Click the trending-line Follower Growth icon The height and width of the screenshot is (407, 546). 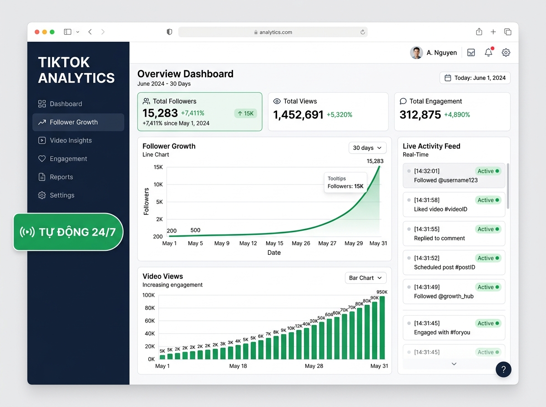(x=42, y=122)
